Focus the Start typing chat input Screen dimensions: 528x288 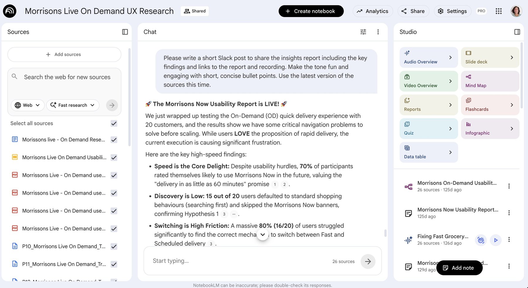click(x=241, y=261)
